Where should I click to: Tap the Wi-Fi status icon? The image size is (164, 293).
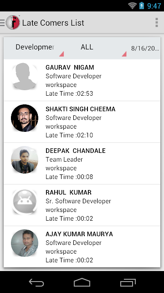click(x=133, y=6)
